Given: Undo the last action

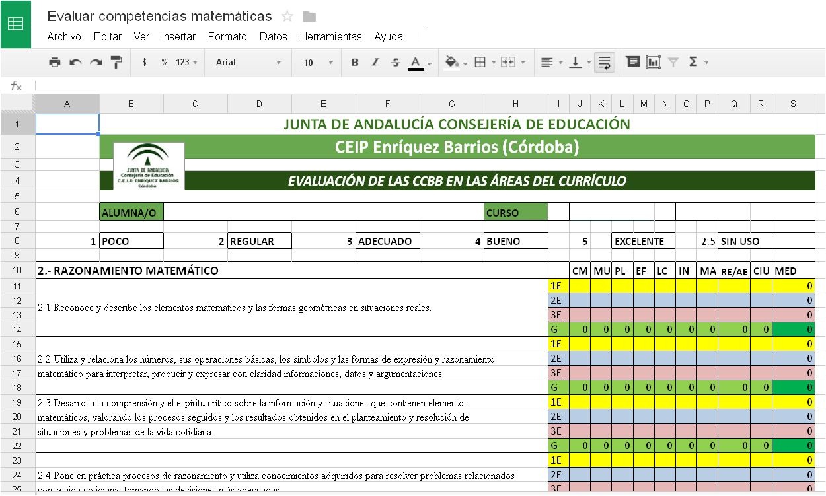Looking at the screenshot, I should click(75, 62).
